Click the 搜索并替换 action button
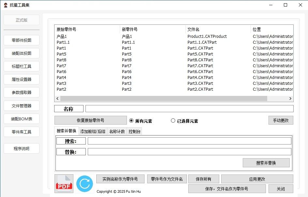The height and width of the screenshot is (197, 308). click(x=266, y=163)
